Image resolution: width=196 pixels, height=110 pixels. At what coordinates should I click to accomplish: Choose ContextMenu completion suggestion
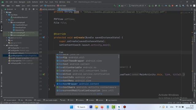88,81
